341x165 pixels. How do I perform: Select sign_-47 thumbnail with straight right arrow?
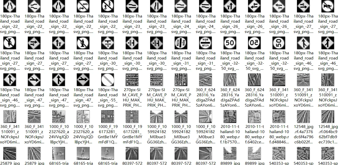[x=83, y=80]
